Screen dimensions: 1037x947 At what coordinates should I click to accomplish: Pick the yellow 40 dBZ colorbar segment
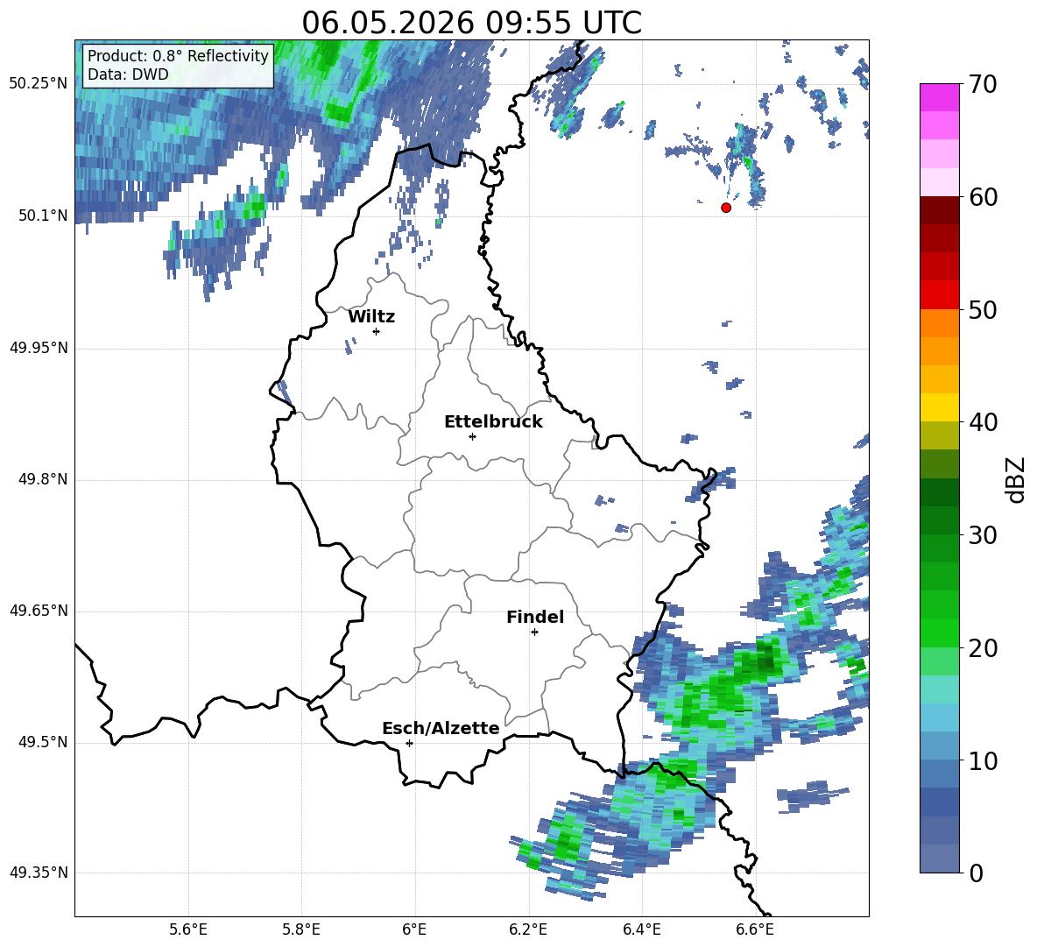pyautogui.click(x=939, y=407)
